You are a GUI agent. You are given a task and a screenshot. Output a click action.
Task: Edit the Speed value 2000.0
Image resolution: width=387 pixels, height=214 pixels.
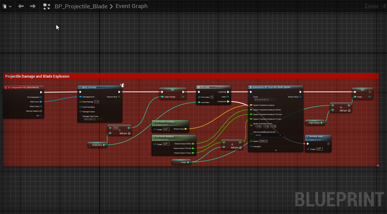click(263, 141)
